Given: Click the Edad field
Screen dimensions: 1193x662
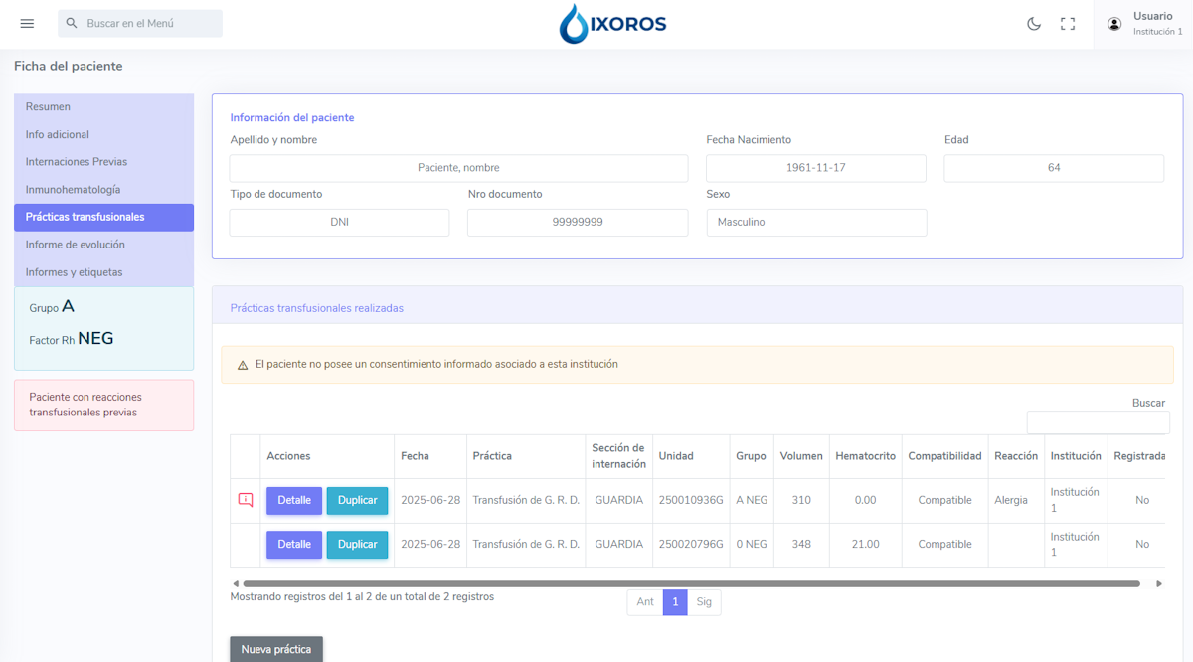Looking at the screenshot, I should coord(1054,168).
